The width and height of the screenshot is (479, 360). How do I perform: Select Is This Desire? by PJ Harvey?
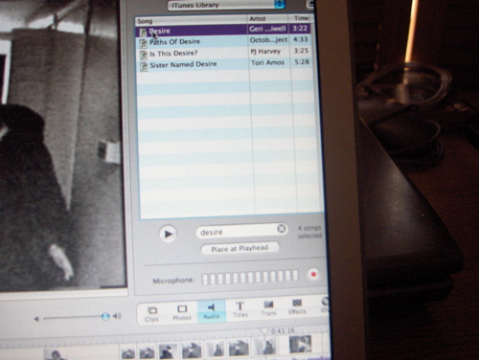coord(224,53)
